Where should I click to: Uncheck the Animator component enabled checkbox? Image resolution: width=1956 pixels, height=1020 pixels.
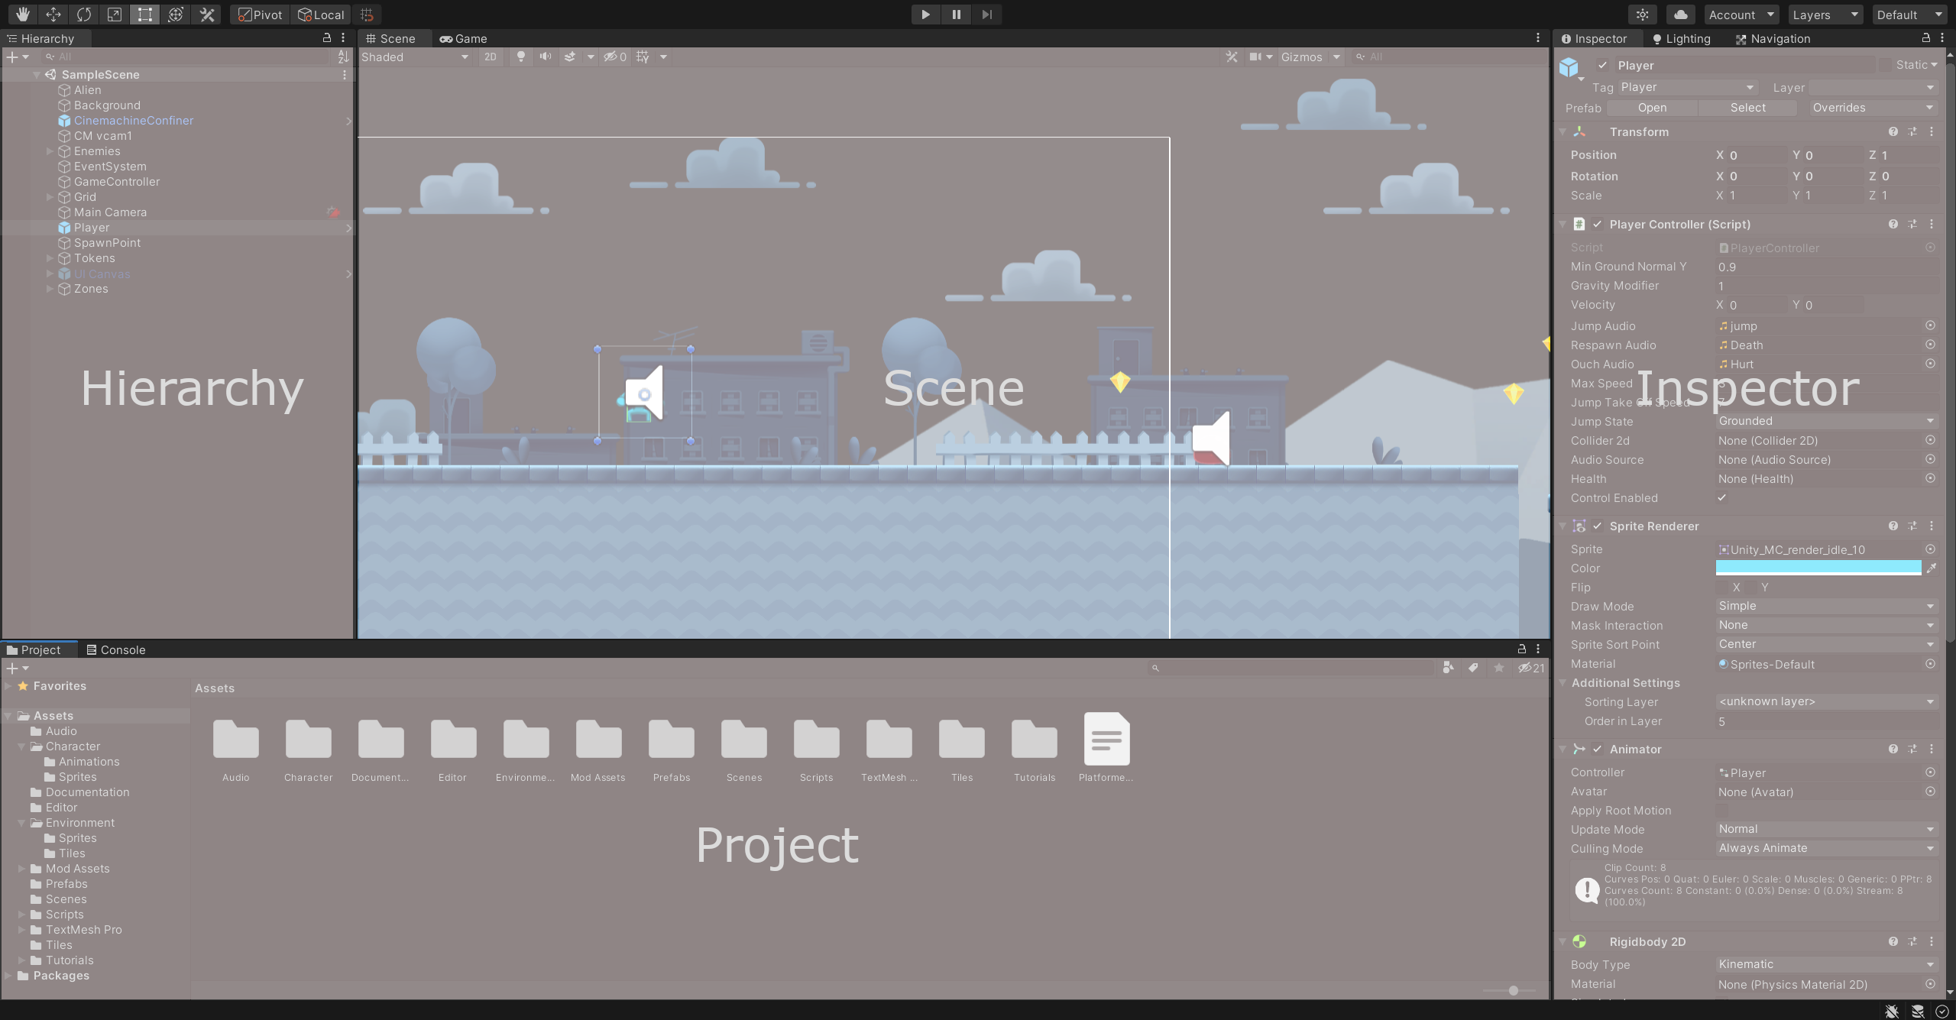point(1598,749)
